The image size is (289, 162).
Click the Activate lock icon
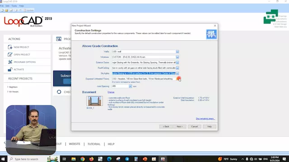coord(10,69)
